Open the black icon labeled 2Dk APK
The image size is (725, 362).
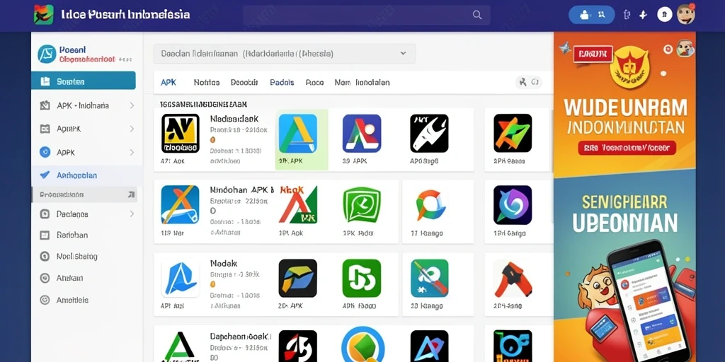[298, 278]
